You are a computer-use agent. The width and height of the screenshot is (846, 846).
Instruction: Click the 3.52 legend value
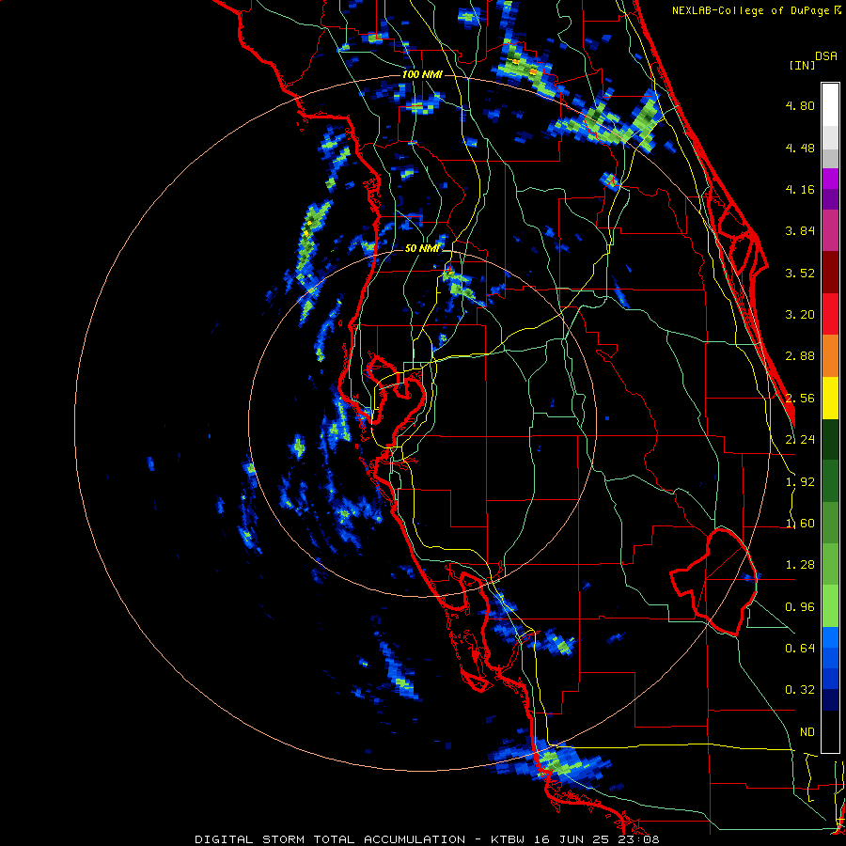[800, 273]
